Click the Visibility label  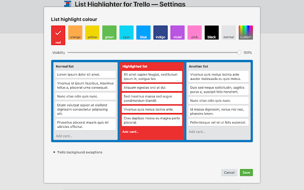58,53
